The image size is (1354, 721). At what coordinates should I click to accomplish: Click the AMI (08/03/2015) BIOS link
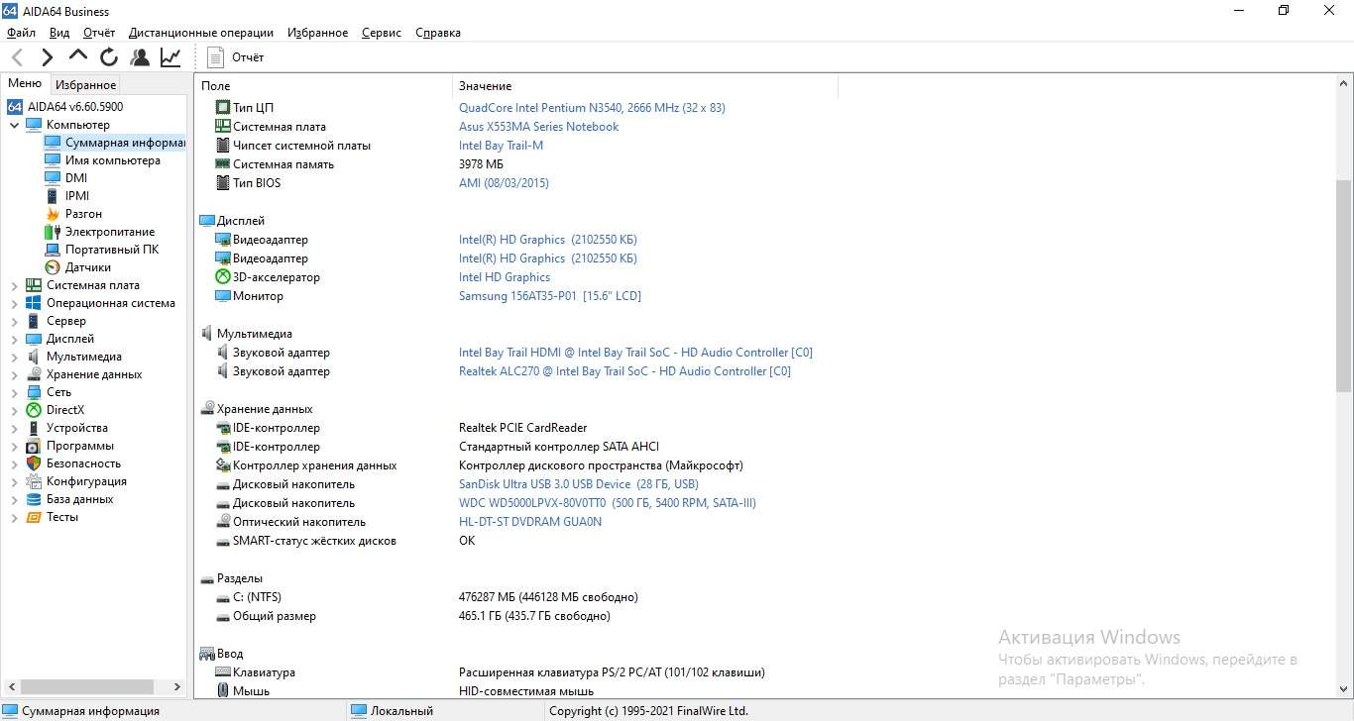504,183
